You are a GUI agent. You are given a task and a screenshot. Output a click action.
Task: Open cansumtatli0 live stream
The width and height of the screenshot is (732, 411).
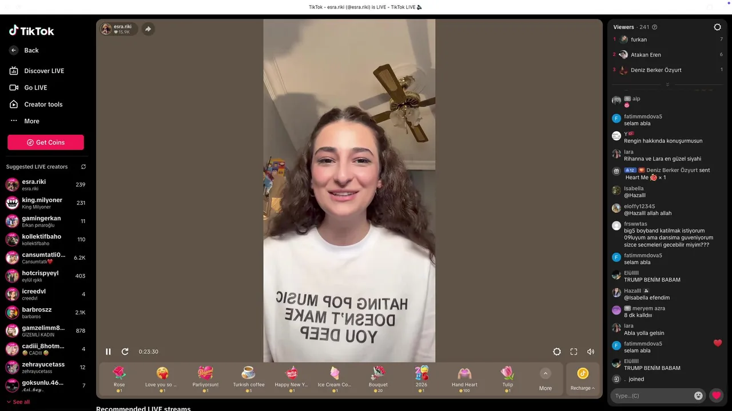46,257
